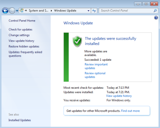Expand the address bar history dropdown
The image size is (160, 128).
click(89, 11)
